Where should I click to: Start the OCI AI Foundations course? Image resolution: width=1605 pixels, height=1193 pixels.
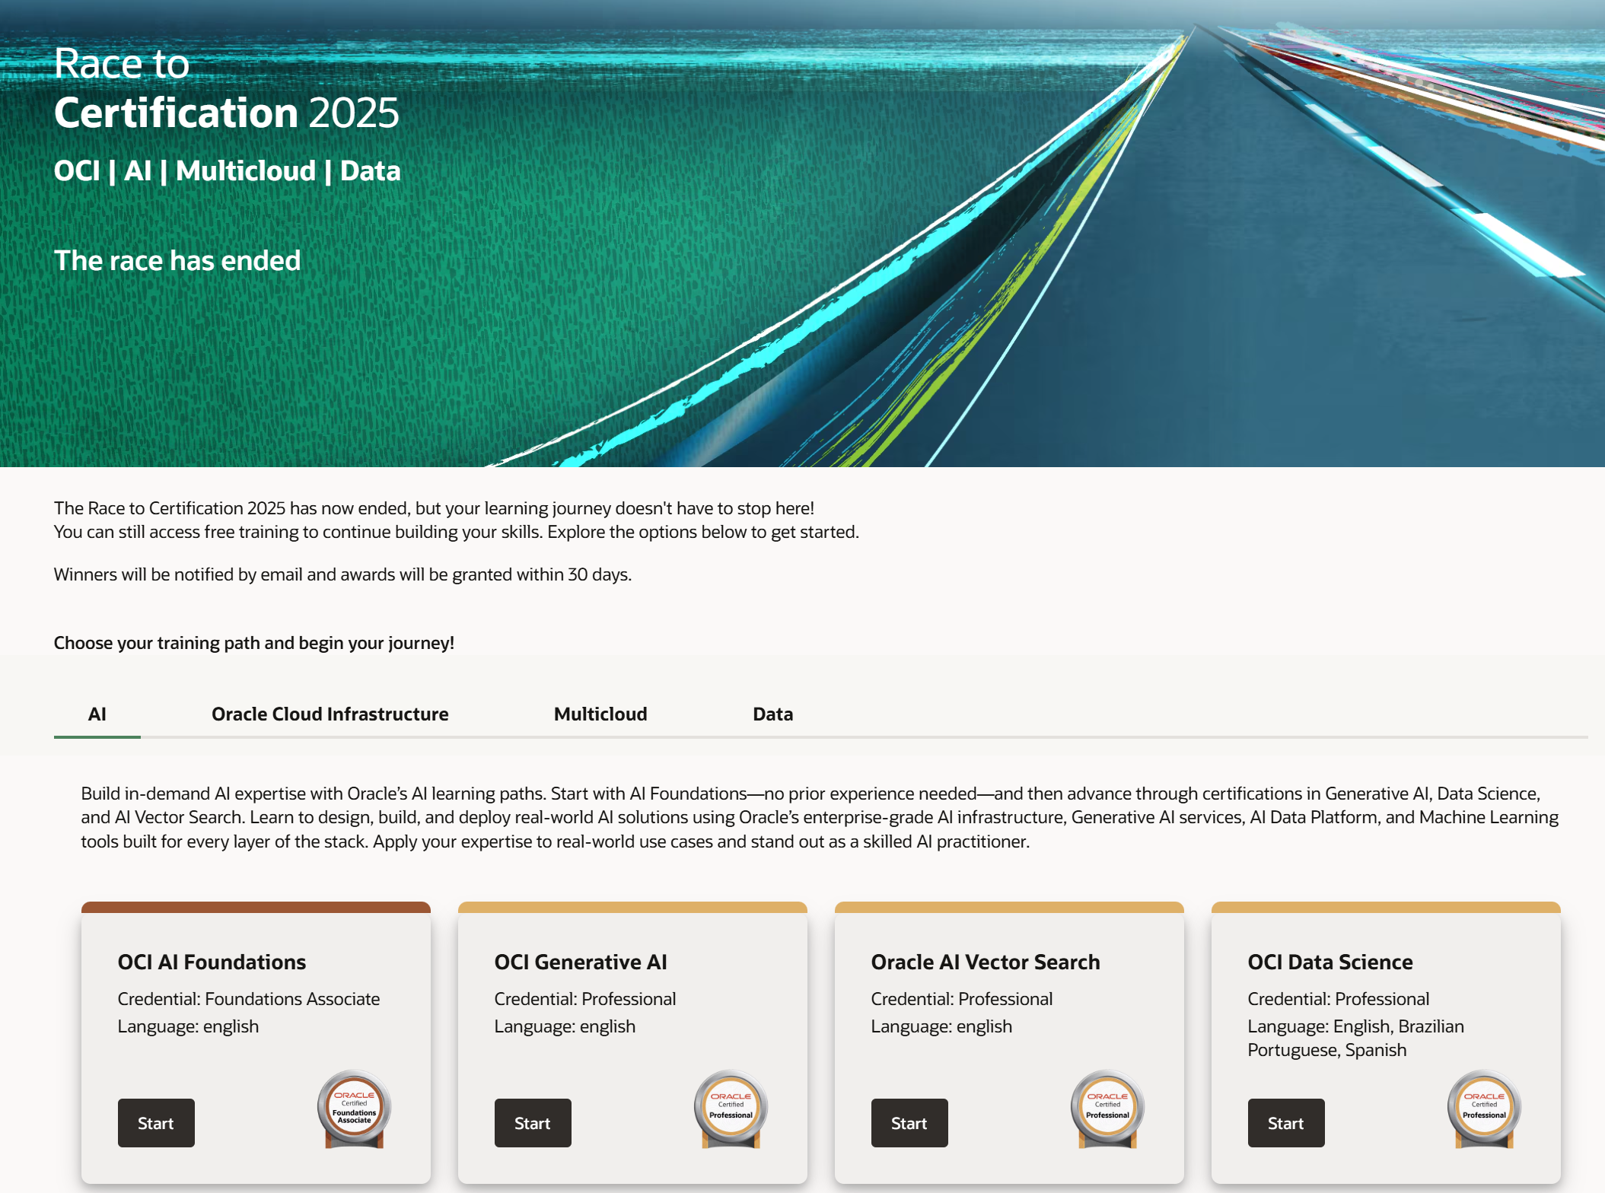pyautogui.click(x=156, y=1123)
